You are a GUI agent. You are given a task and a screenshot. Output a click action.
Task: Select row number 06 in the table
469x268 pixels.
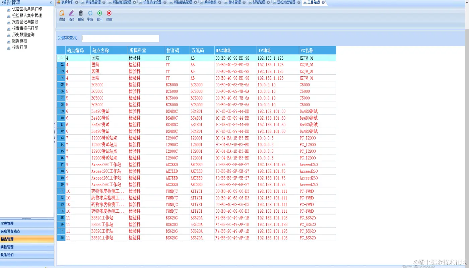tap(61, 91)
